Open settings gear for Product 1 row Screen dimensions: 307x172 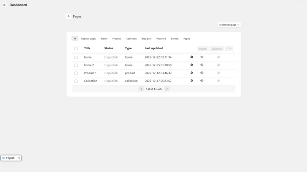[191, 73]
